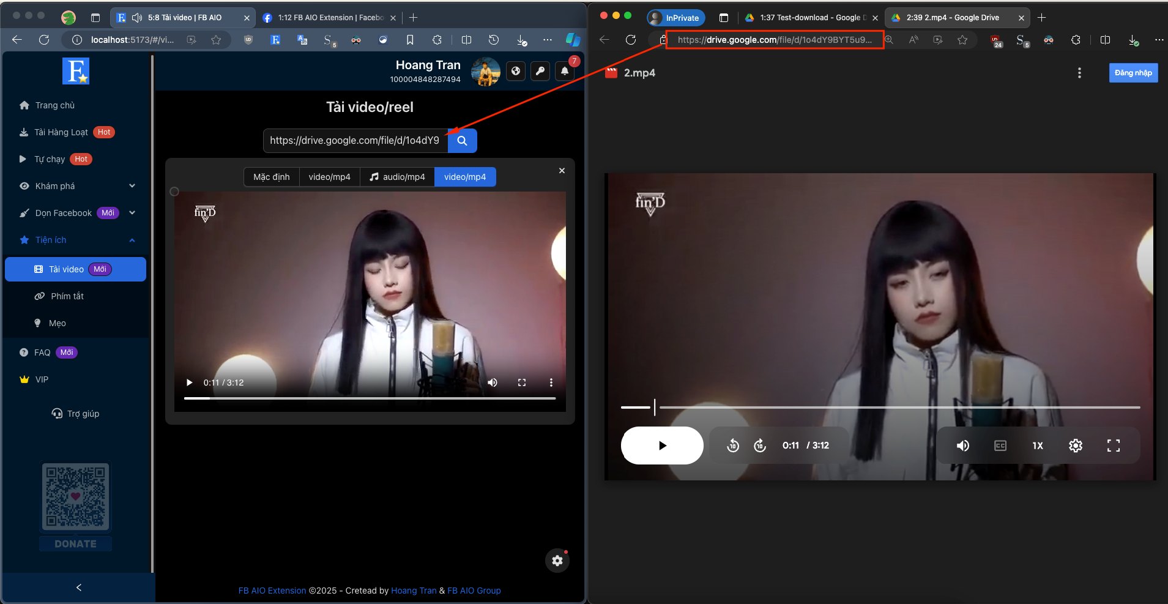Click the blue search button next to URL field

pyautogui.click(x=462, y=141)
